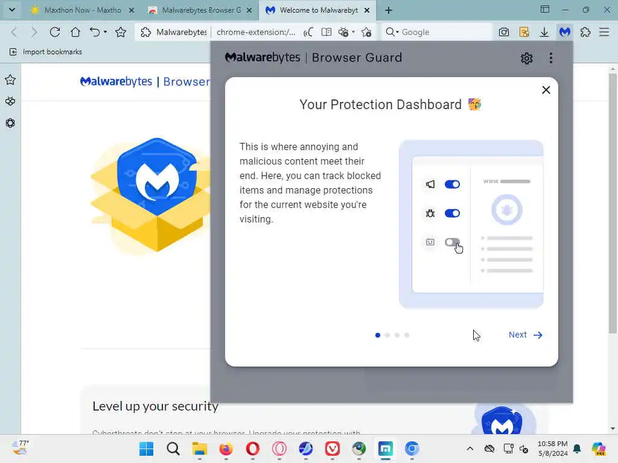Click the Malwarebytes extension toolbar icon
618x463 pixels.
565,32
